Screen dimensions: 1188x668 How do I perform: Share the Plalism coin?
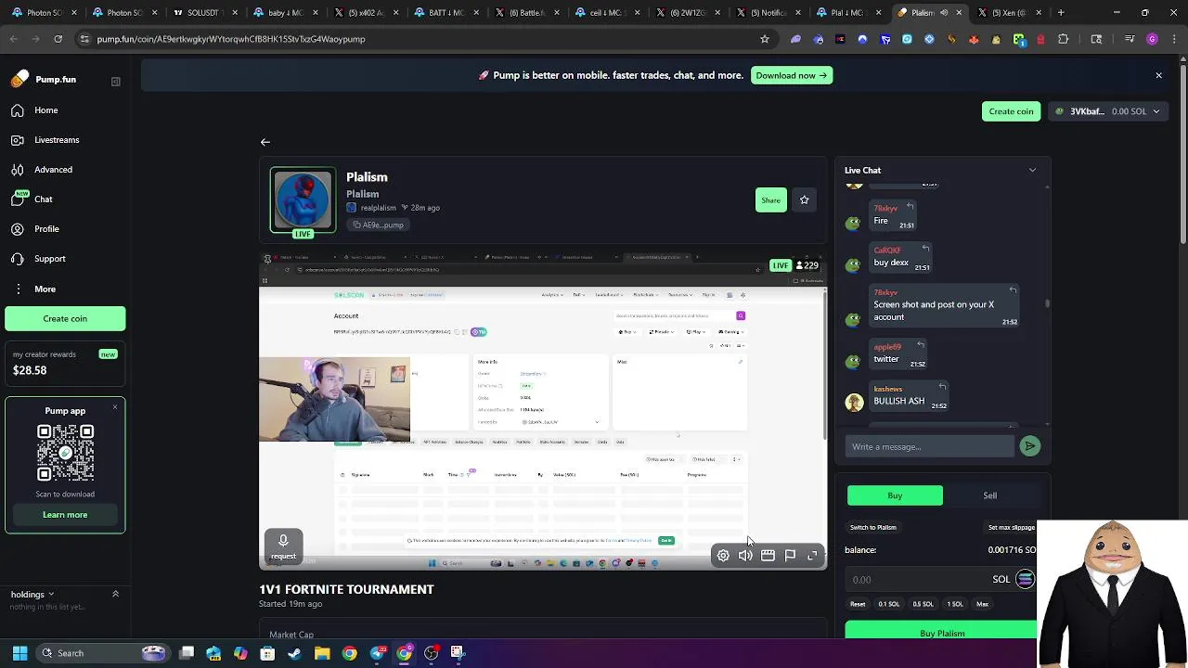point(771,200)
